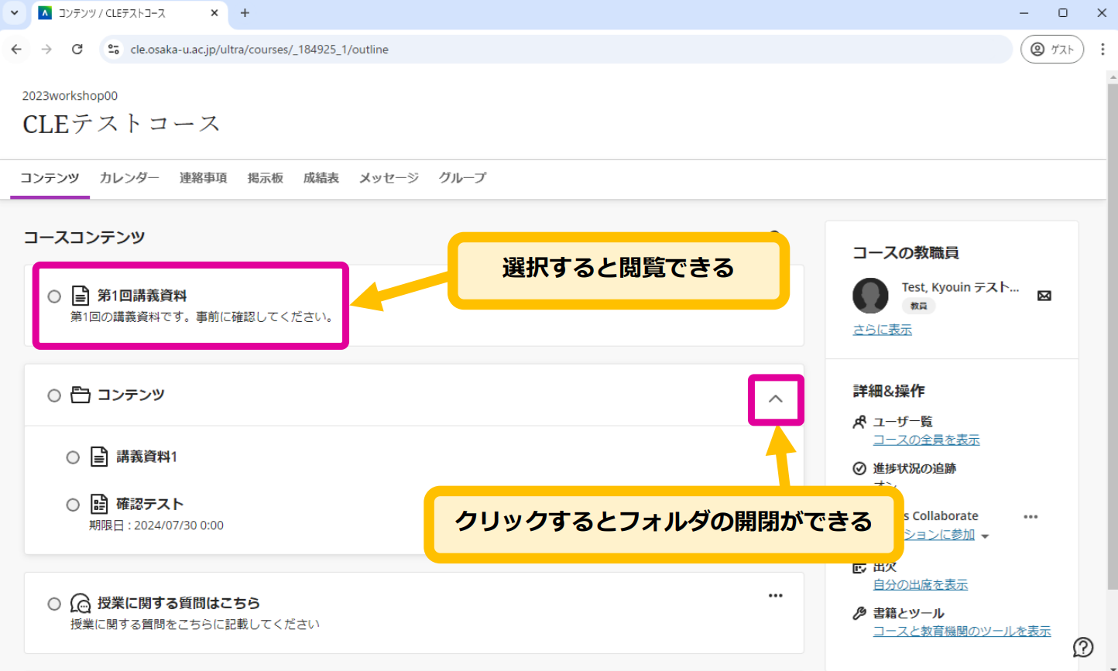Click the ゲスト profile button
1118x671 pixels.
[1052, 50]
